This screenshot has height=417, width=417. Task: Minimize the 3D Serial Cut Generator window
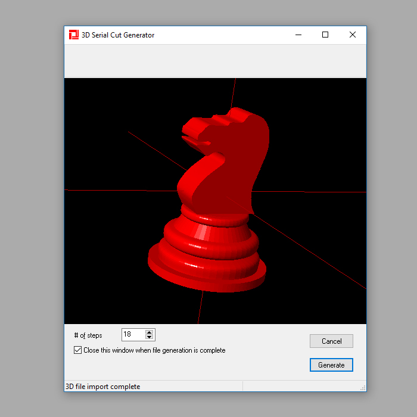click(298, 35)
